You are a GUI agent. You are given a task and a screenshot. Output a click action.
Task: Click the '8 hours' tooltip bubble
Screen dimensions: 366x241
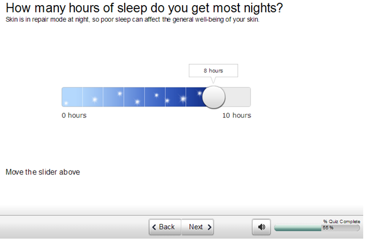tap(213, 70)
